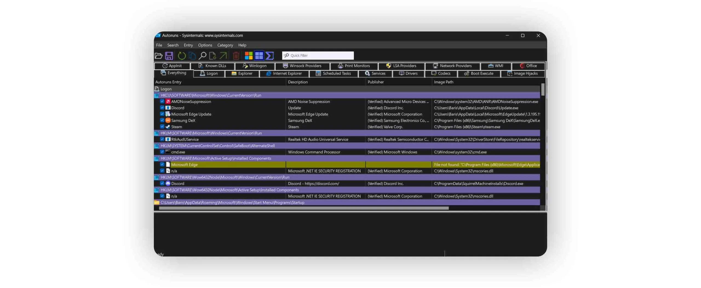
Task: Open the Entry menu
Action: click(188, 45)
